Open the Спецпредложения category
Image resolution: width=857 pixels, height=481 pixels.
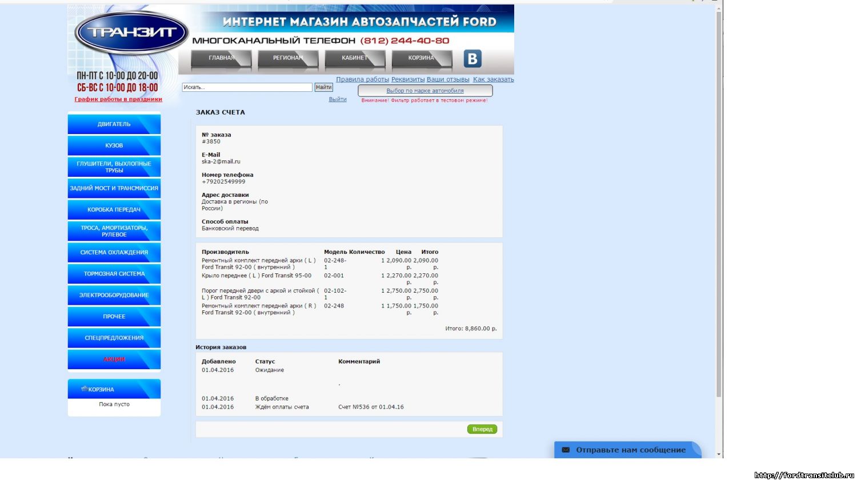pyautogui.click(x=114, y=338)
